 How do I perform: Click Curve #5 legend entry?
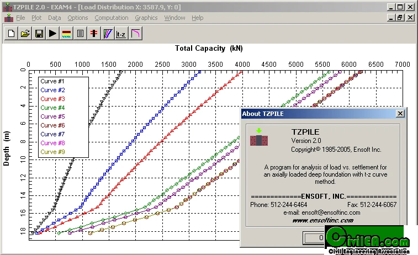coord(52,116)
